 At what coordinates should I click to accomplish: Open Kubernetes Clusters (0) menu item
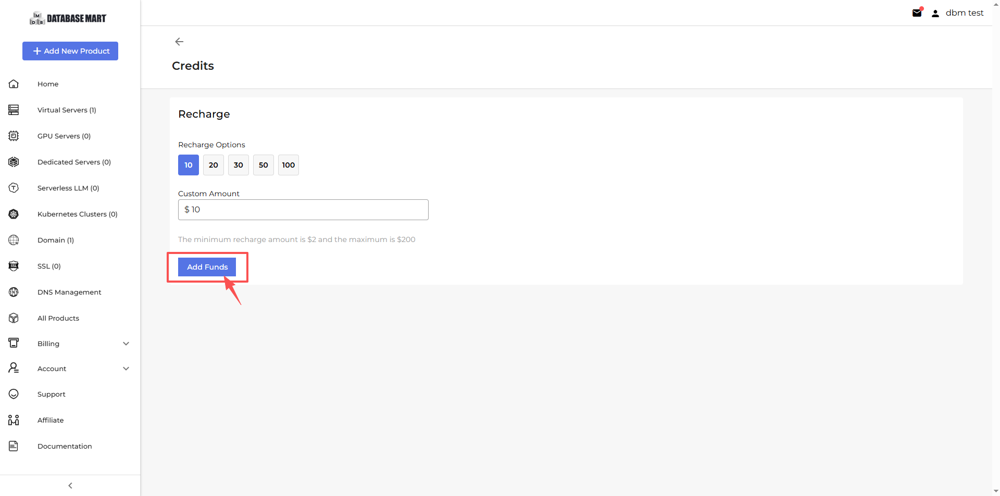(x=78, y=214)
